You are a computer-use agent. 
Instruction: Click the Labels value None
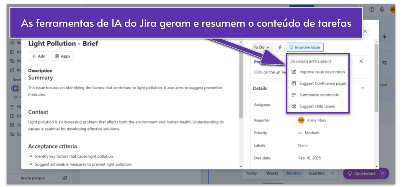[x=302, y=145]
